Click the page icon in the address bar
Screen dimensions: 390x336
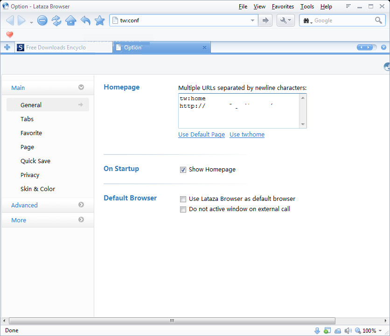(115, 21)
